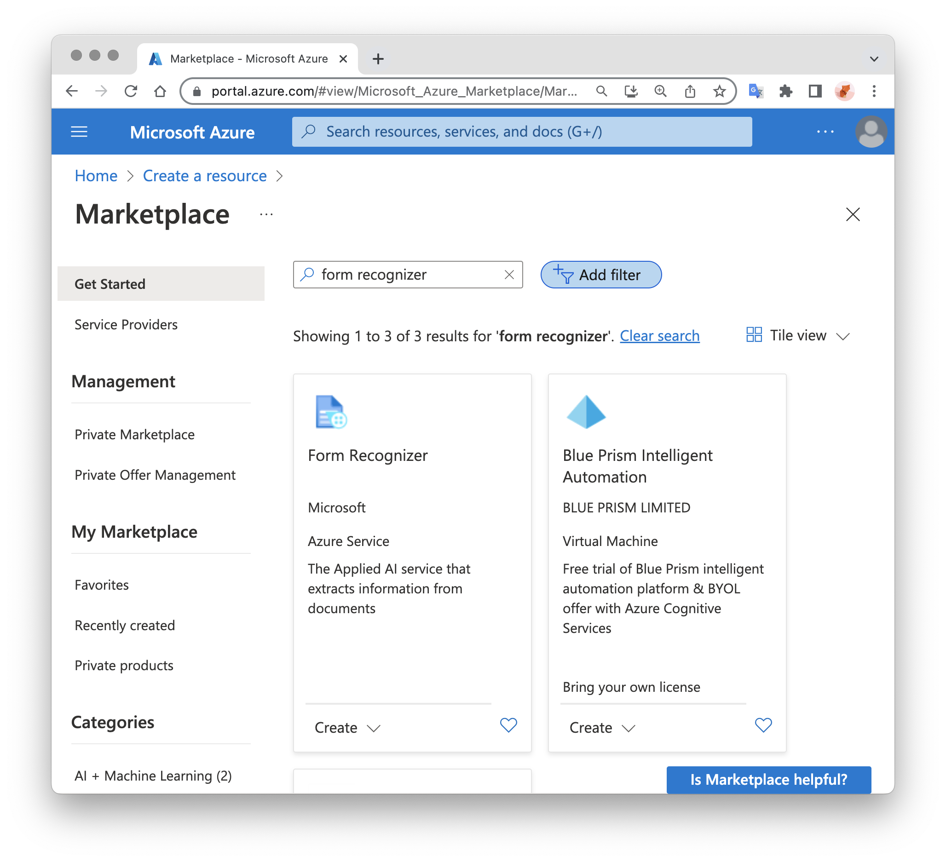The width and height of the screenshot is (946, 862).
Task: Expand the Form Recognizer Create dropdown
Action: (x=347, y=727)
